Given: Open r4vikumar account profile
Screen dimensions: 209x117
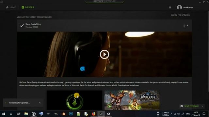Looking at the screenshot, I should coord(185,7).
